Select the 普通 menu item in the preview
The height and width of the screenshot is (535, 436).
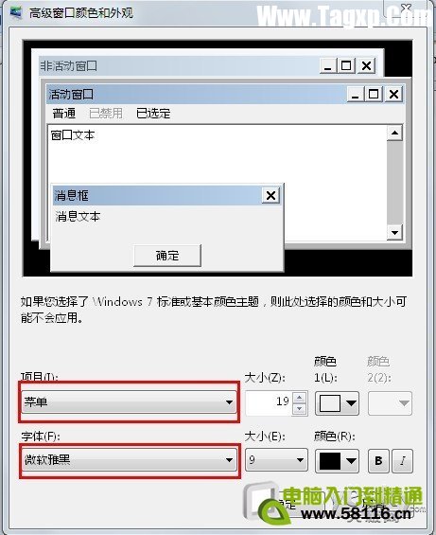(63, 114)
